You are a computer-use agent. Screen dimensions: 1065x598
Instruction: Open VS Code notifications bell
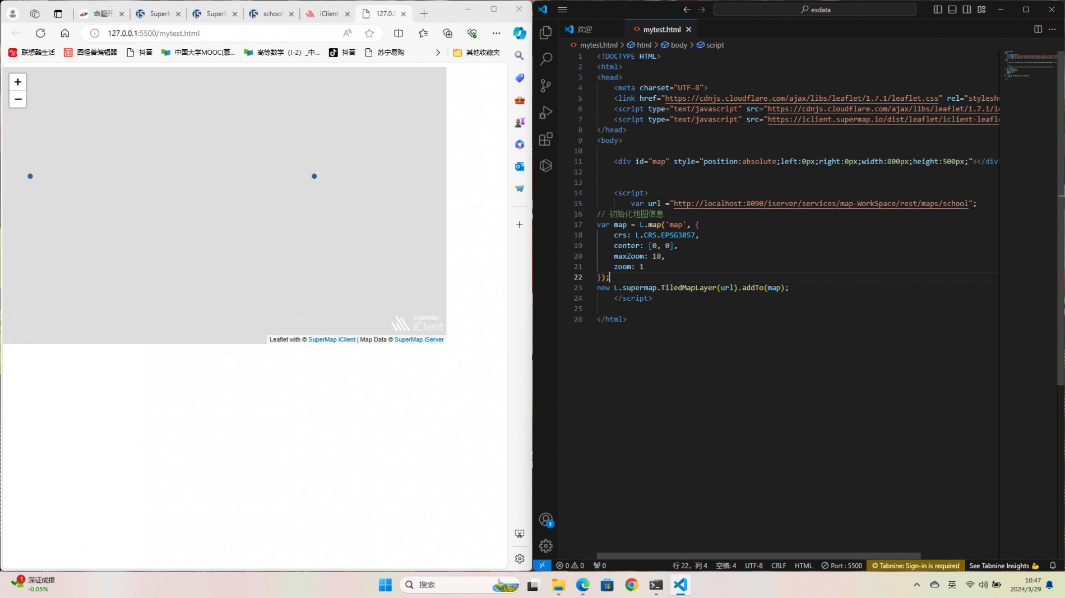tap(1053, 566)
